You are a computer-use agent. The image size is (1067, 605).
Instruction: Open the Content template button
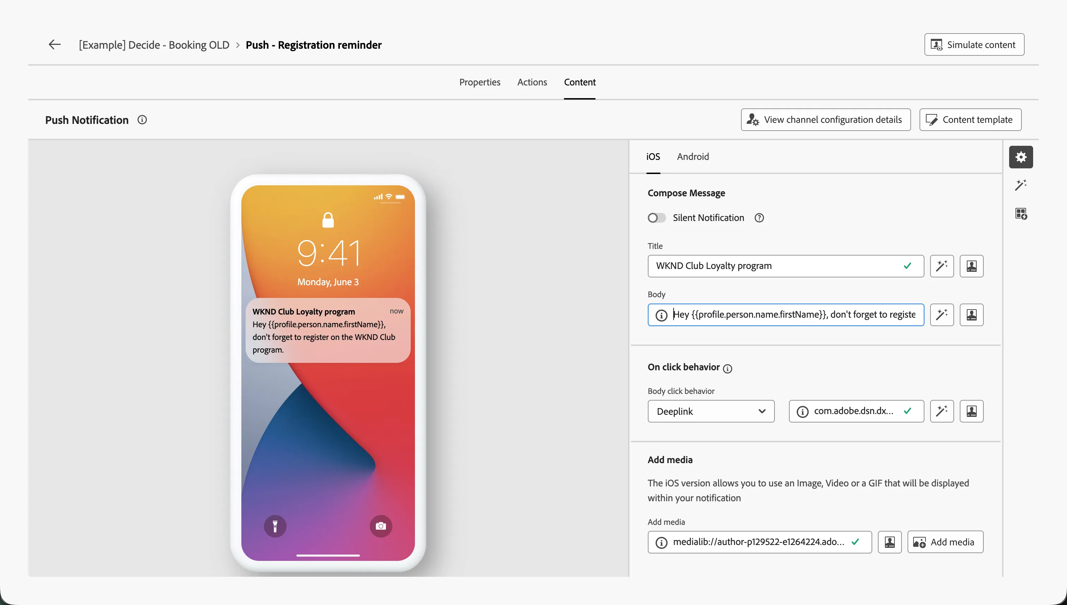[970, 120]
